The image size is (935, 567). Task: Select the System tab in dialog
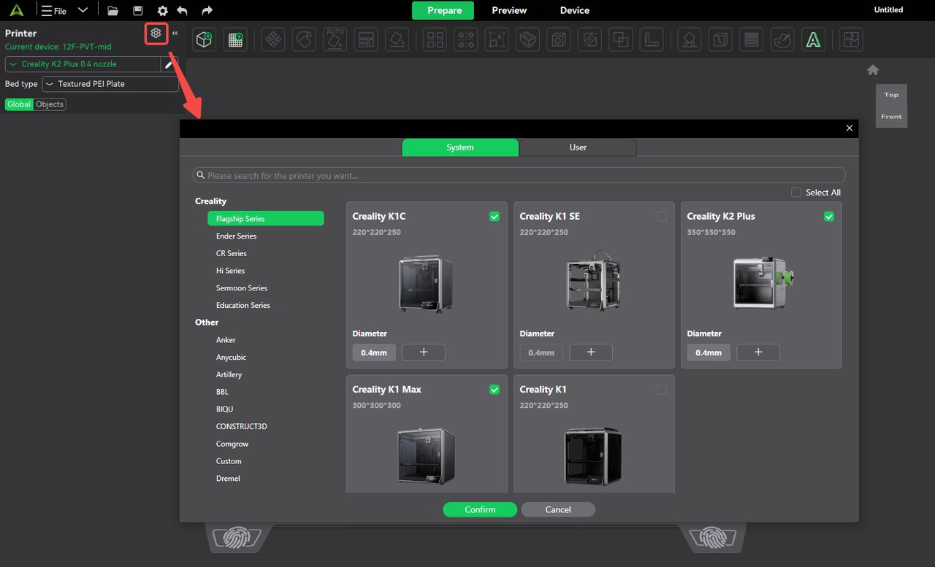point(460,147)
